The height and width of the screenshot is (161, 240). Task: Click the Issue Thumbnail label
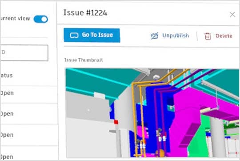click(84, 60)
